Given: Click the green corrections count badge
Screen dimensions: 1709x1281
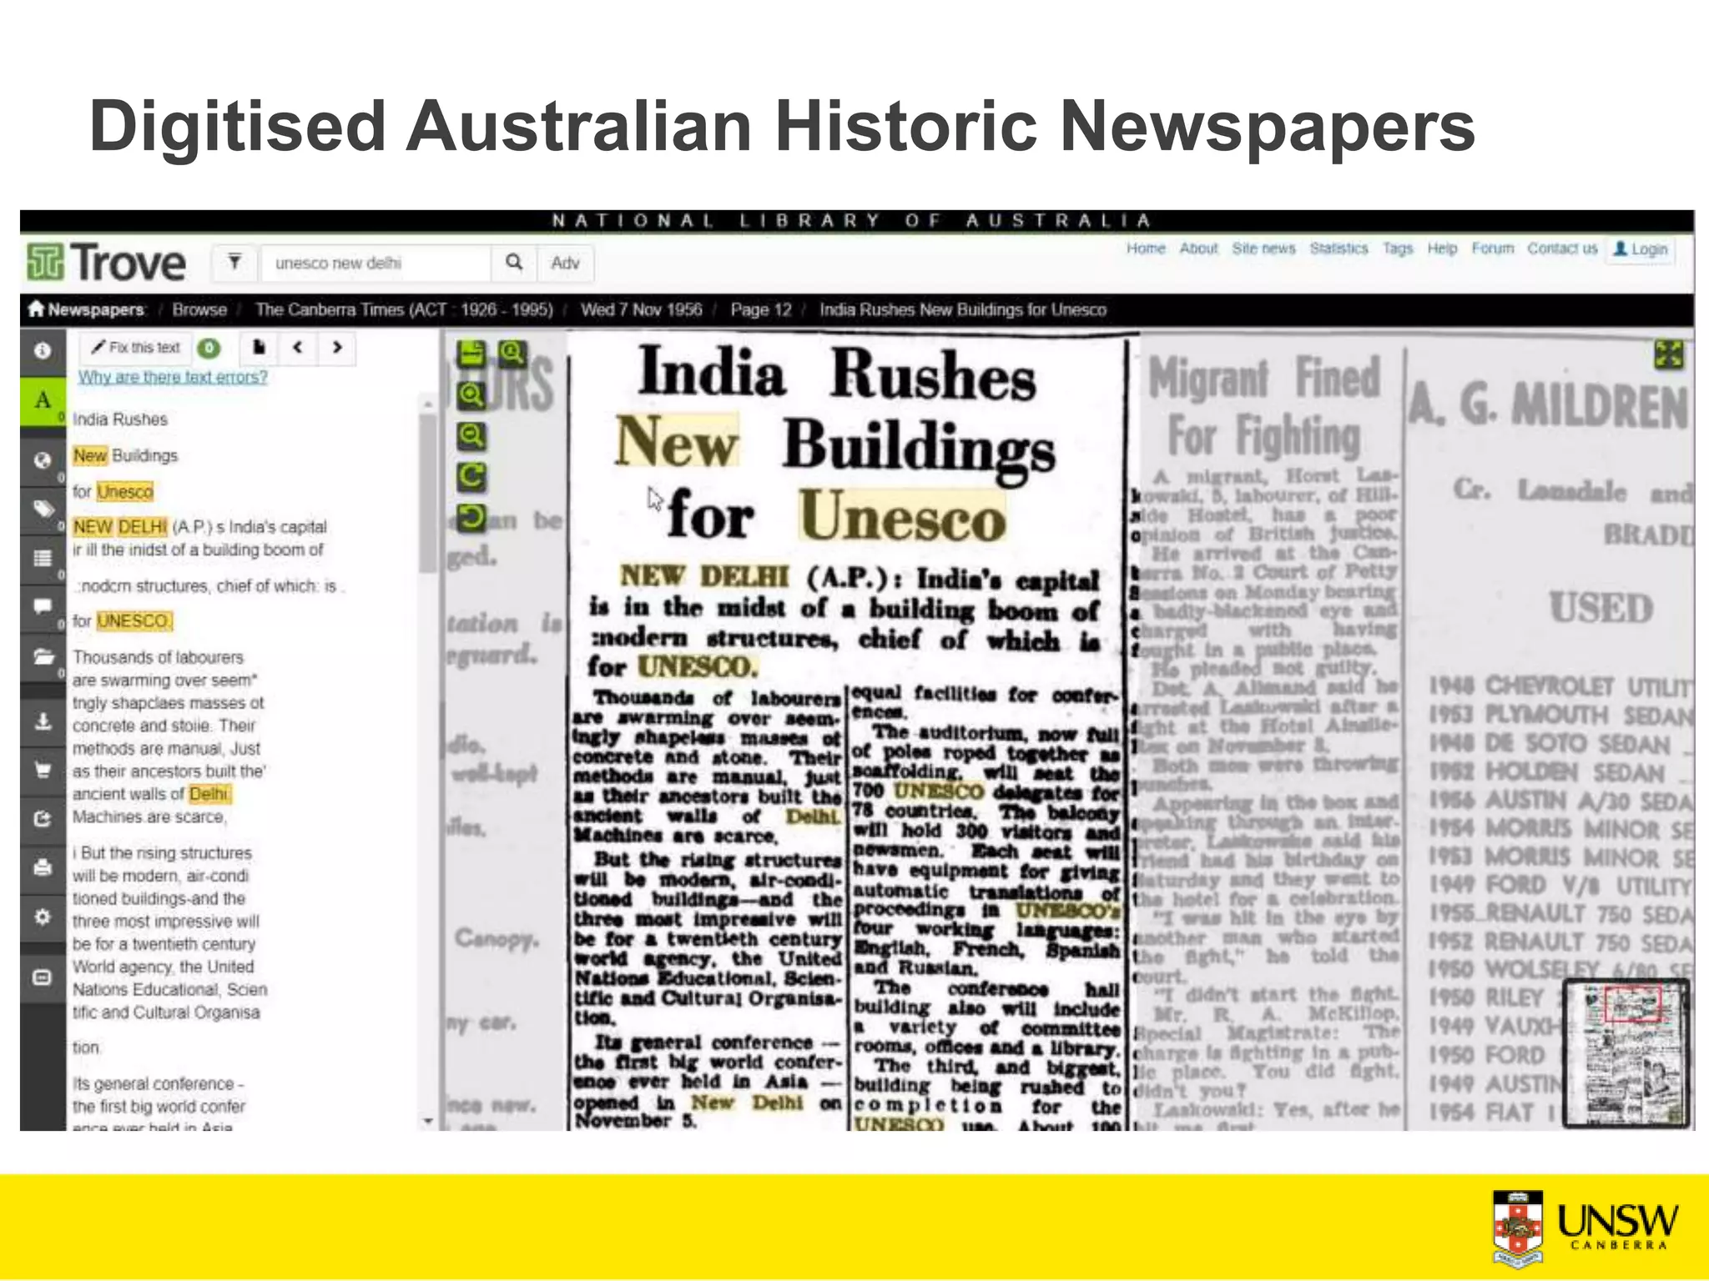Looking at the screenshot, I should [209, 348].
